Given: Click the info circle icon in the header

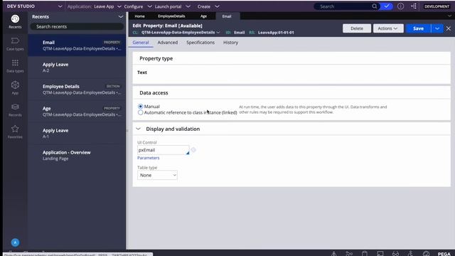Looking at the screenshot, I should pyautogui.click(x=400, y=6).
